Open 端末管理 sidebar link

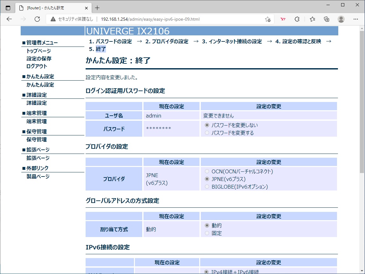pos(37,121)
